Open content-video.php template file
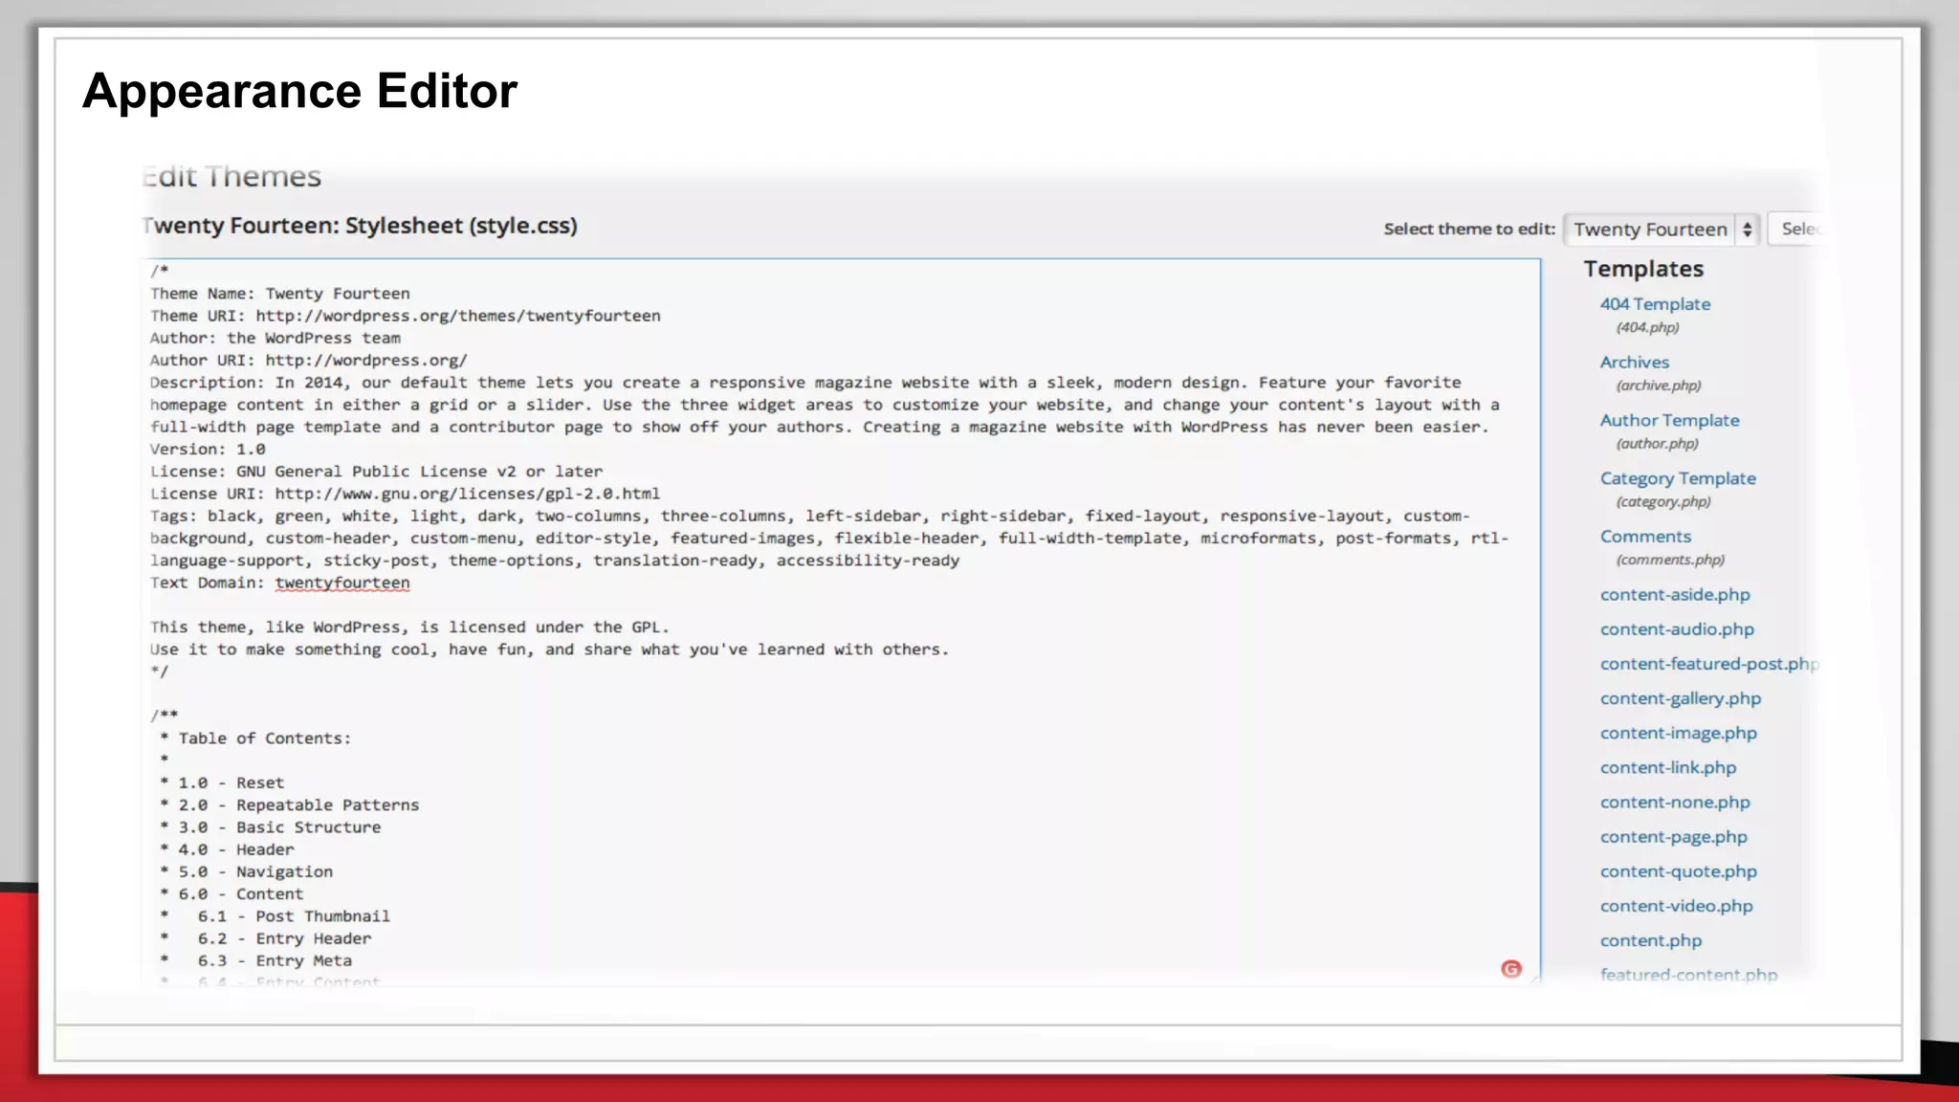The height and width of the screenshot is (1102, 1959). [1677, 906]
